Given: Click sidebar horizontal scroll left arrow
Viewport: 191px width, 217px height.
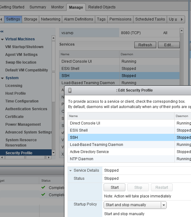Looking at the screenshot, I should click(2, 157).
